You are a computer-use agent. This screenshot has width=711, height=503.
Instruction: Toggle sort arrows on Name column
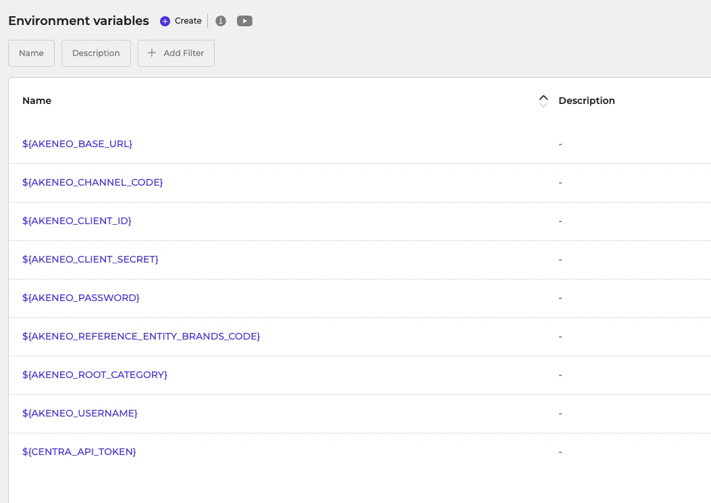544,101
